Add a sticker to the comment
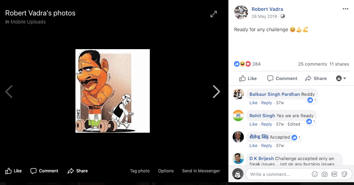 344,174
